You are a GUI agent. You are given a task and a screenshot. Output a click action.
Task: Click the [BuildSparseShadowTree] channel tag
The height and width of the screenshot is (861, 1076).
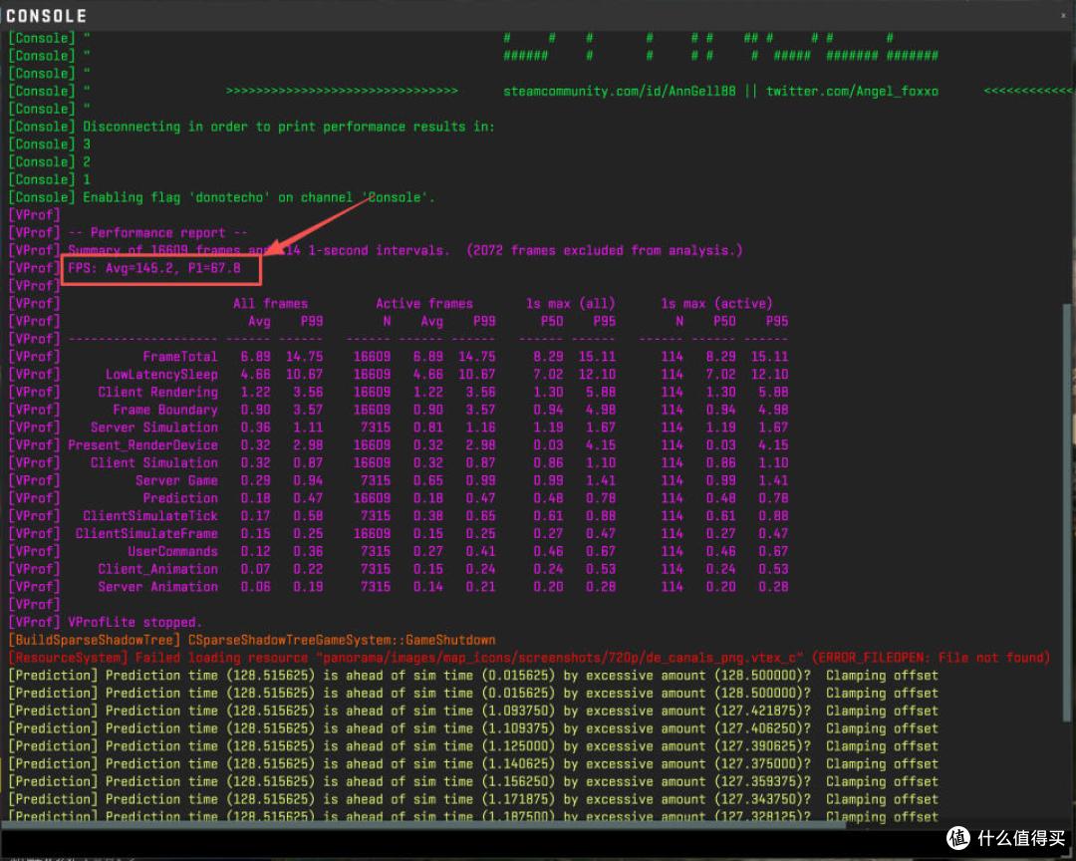click(94, 640)
